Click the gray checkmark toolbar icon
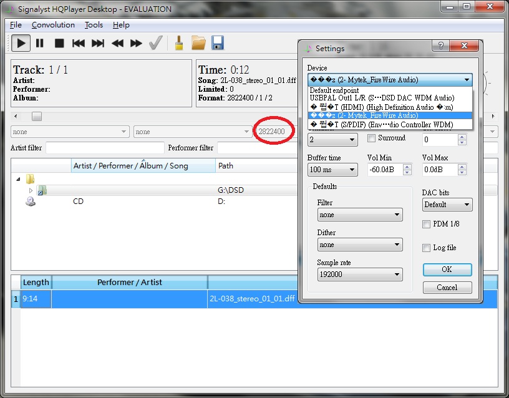The width and height of the screenshot is (509, 398). click(x=155, y=43)
